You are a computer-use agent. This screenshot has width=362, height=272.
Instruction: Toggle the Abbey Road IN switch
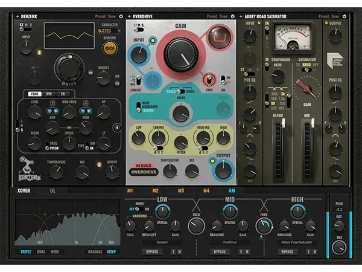click(x=267, y=31)
